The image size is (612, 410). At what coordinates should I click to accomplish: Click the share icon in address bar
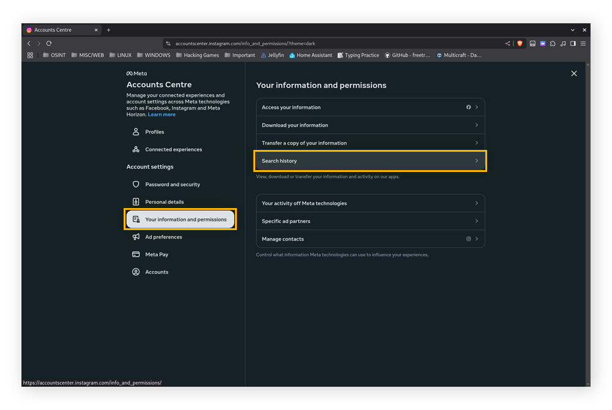507,43
